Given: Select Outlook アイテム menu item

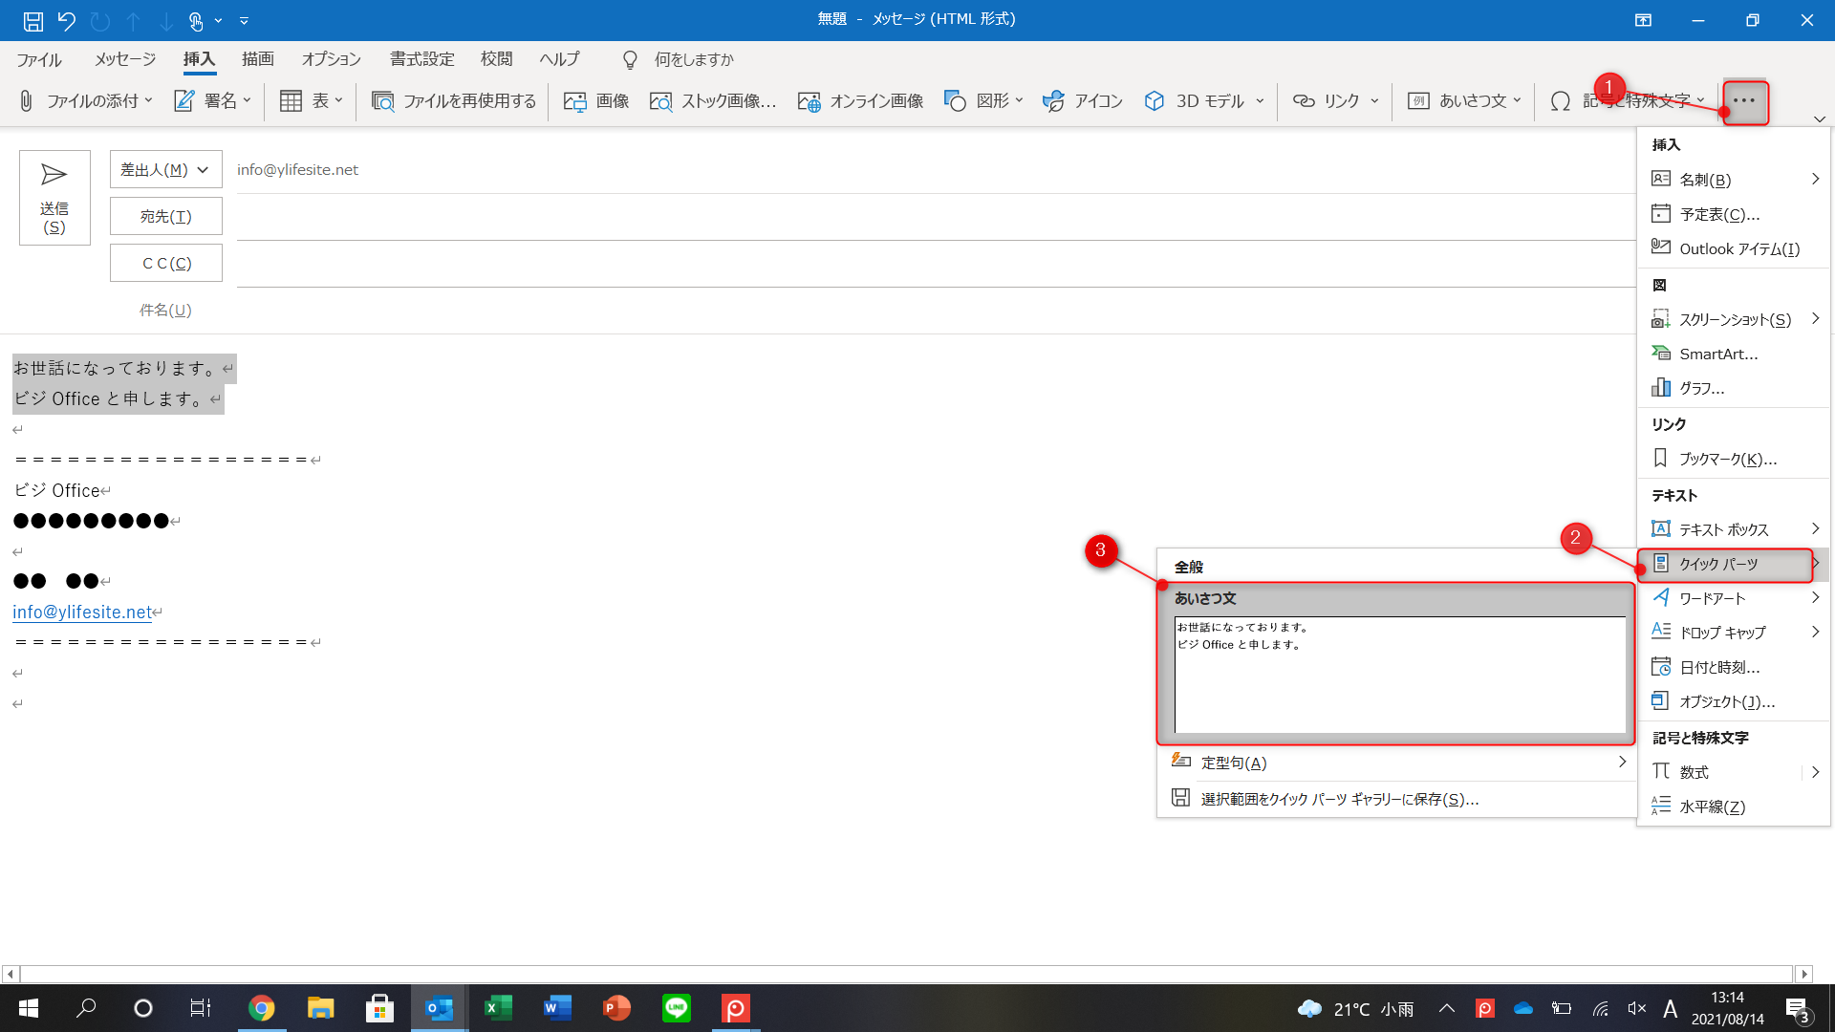Looking at the screenshot, I should click(1734, 248).
